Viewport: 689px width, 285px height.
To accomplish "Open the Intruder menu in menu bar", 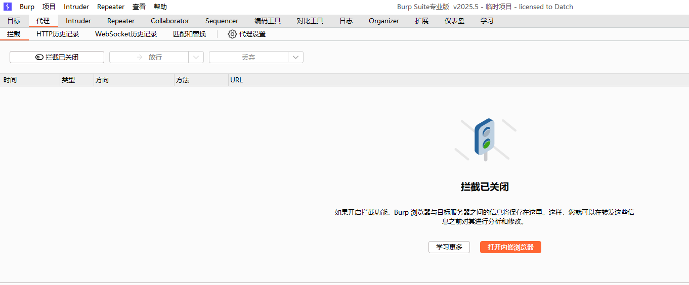I will 76,7.
